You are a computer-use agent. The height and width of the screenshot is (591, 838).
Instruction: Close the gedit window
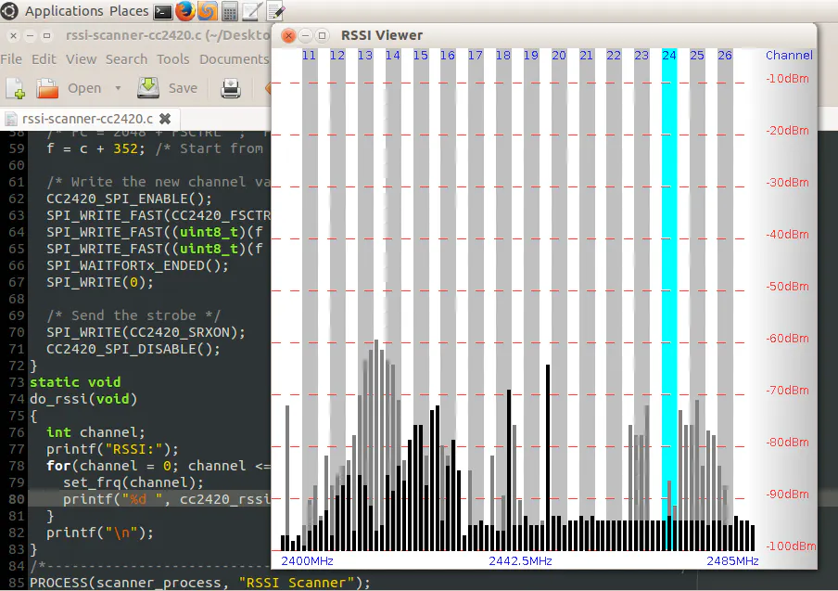coord(14,36)
